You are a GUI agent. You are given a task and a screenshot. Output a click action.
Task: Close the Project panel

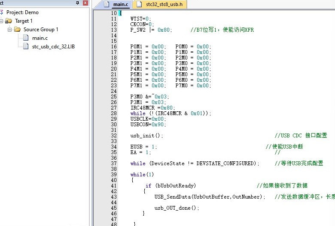(x=85, y=3)
